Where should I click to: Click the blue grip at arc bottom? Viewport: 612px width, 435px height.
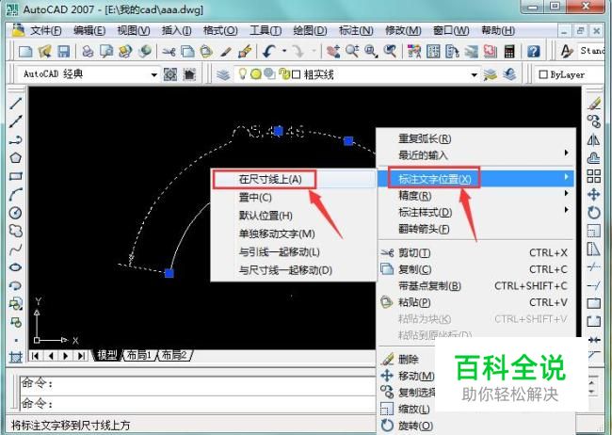[x=169, y=273]
